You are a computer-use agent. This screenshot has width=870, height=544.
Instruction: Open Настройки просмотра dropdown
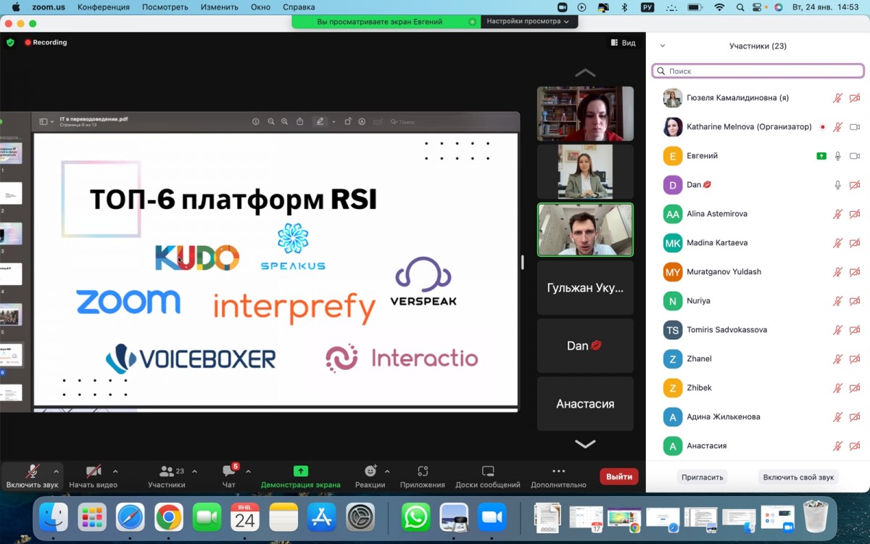528,22
